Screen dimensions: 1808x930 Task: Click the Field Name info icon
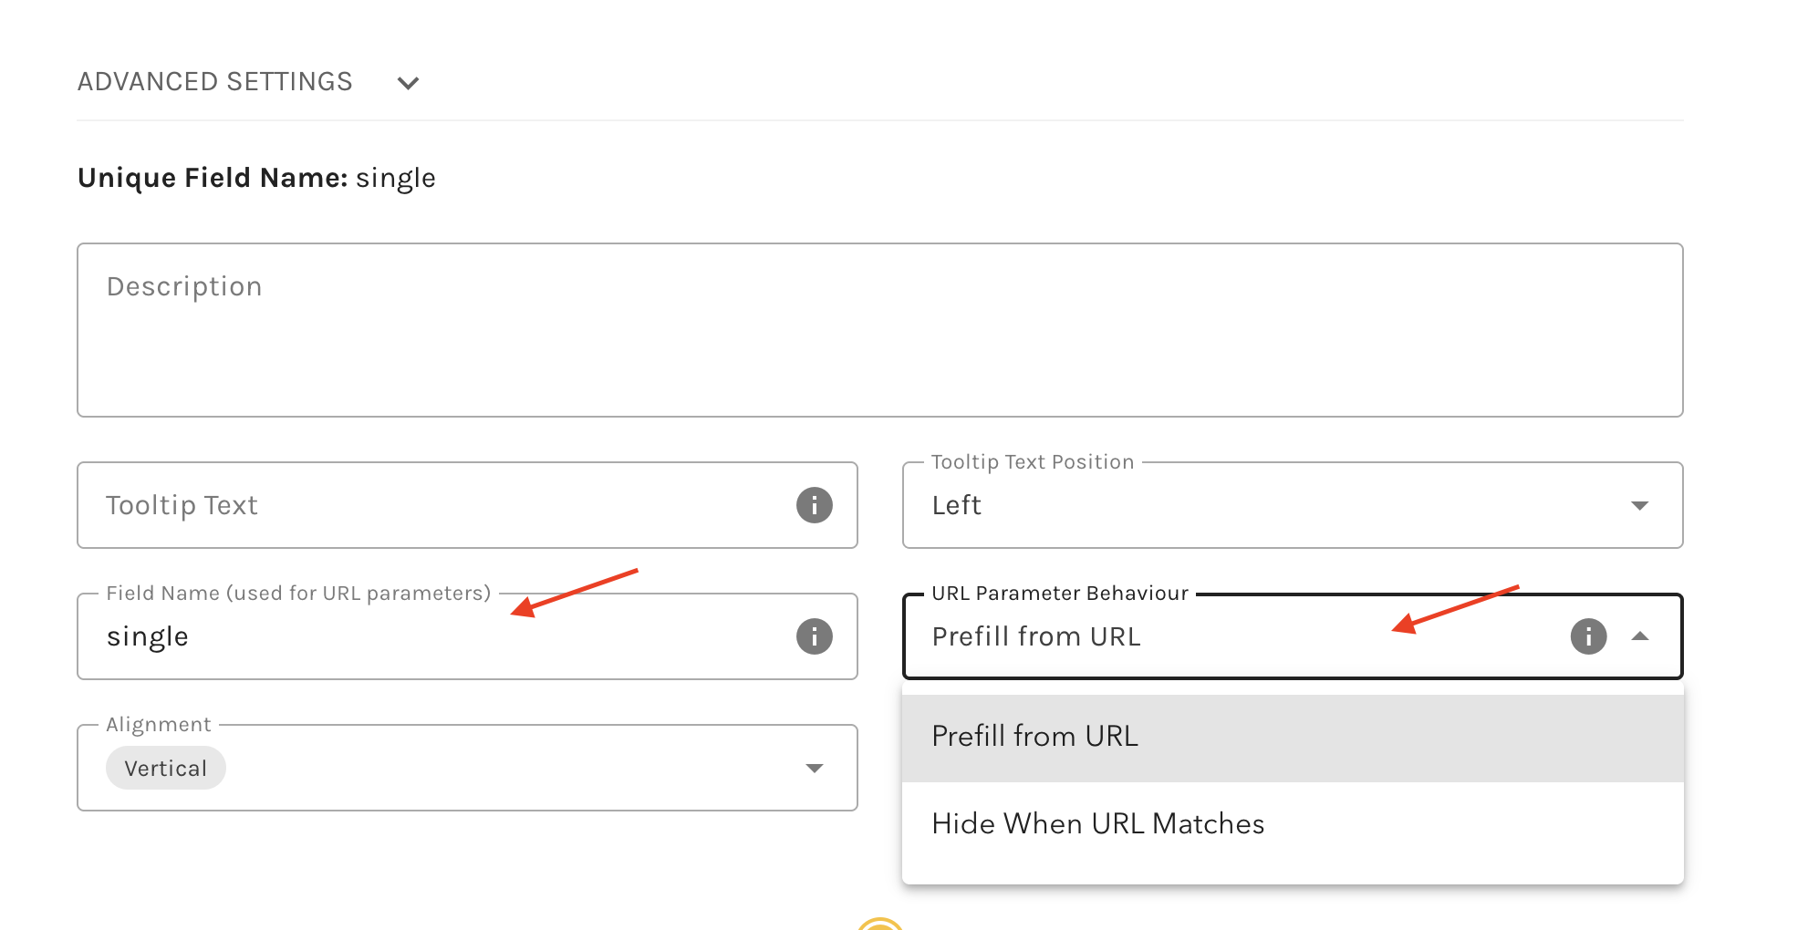pos(815,636)
